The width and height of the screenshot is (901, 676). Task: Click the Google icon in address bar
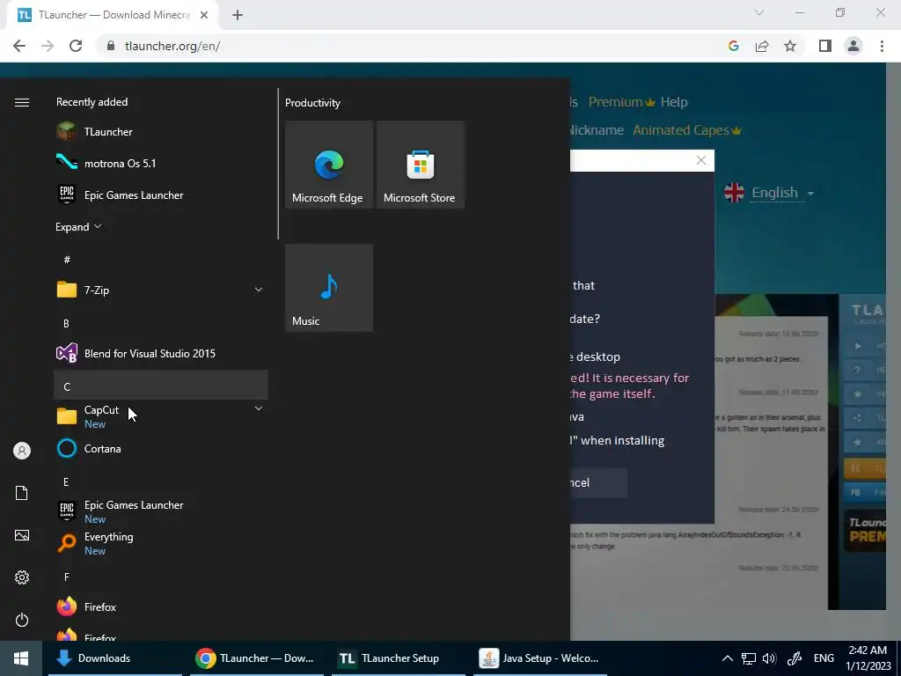[x=733, y=46]
